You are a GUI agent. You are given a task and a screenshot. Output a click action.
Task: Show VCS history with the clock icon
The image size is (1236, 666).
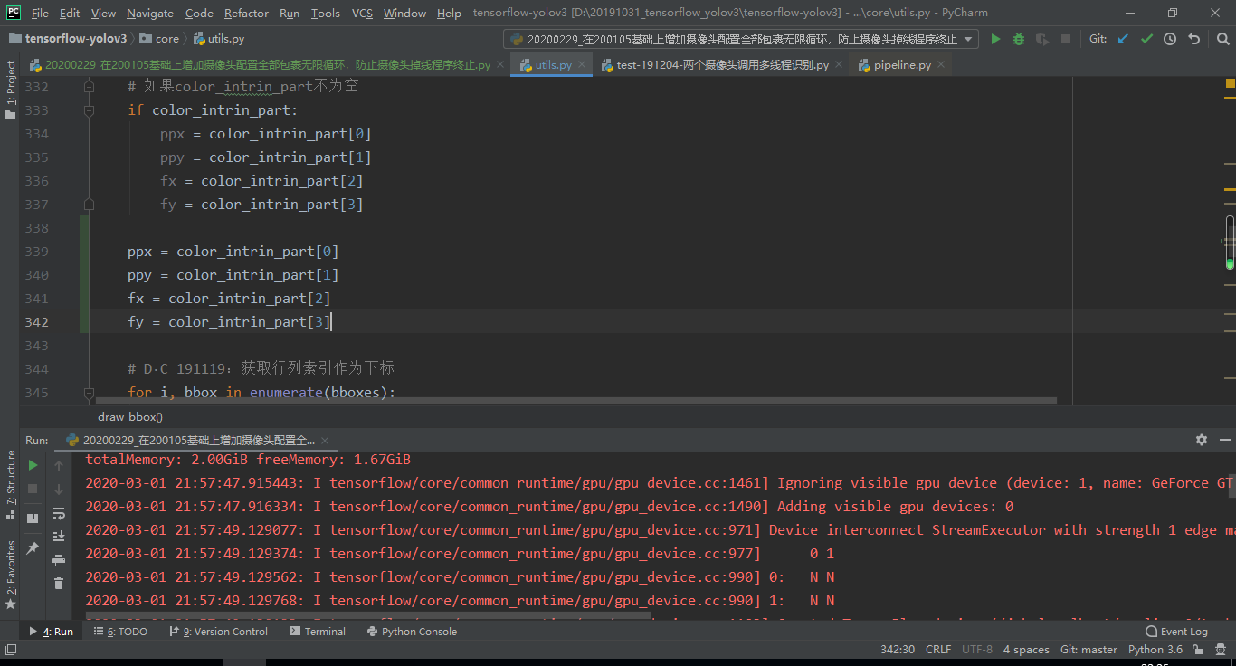click(1170, 39)
